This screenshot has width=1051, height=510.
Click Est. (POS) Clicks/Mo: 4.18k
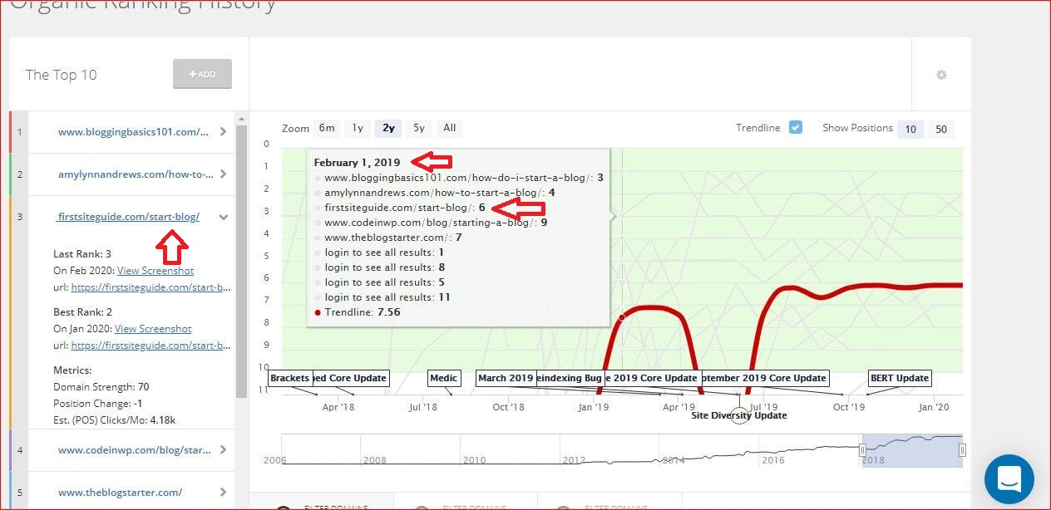[x=114, y=420]
